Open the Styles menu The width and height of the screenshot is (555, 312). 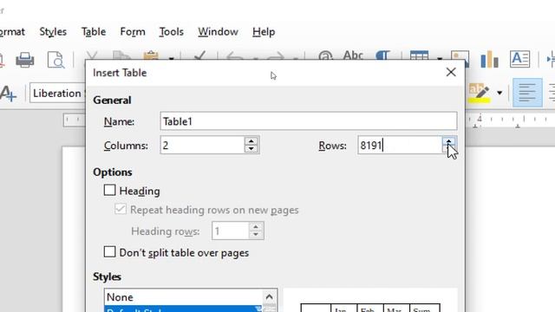[53, 32]
